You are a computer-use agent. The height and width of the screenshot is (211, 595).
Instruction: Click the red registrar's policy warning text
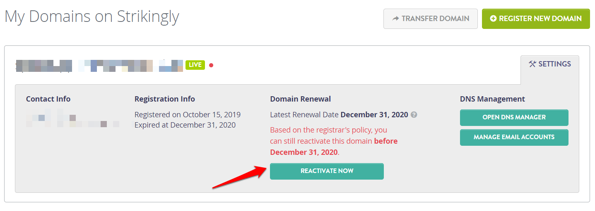tap(334, 141)
